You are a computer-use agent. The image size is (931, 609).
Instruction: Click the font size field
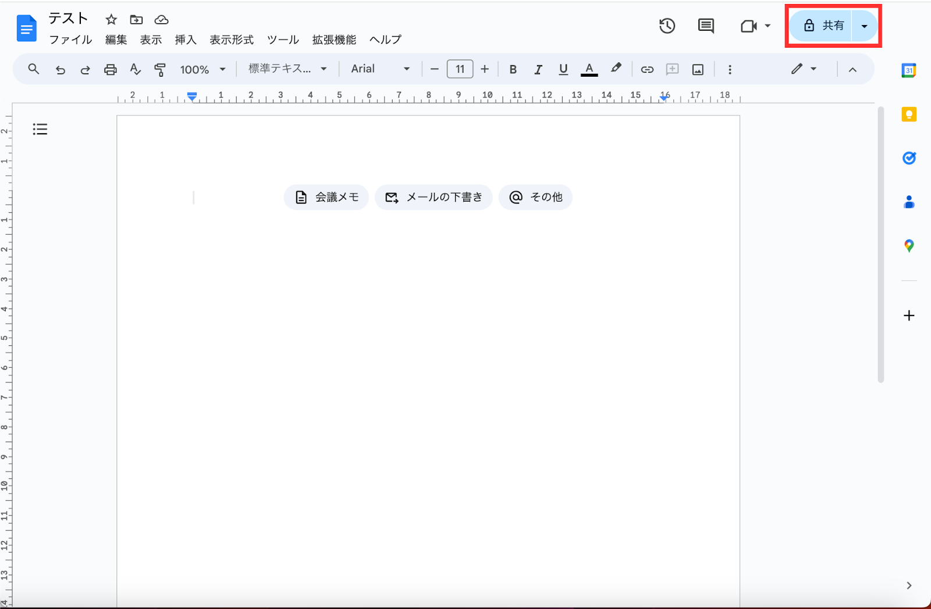coord(460,70)
